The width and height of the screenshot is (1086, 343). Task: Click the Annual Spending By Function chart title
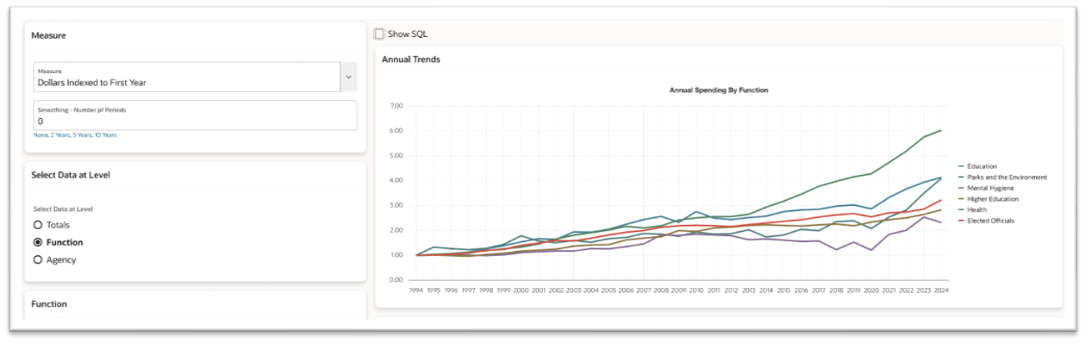tap(719, 90)
